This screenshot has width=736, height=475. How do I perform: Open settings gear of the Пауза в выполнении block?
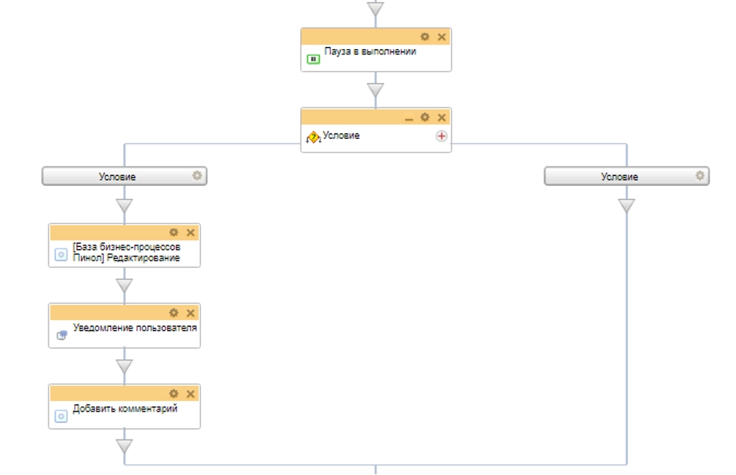click(x=425, y=37)
